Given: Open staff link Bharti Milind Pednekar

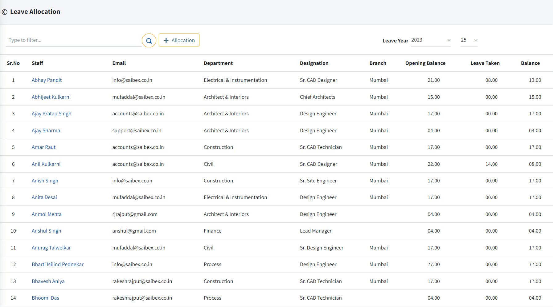Looking at the screenshot, I should coord(58,264).
